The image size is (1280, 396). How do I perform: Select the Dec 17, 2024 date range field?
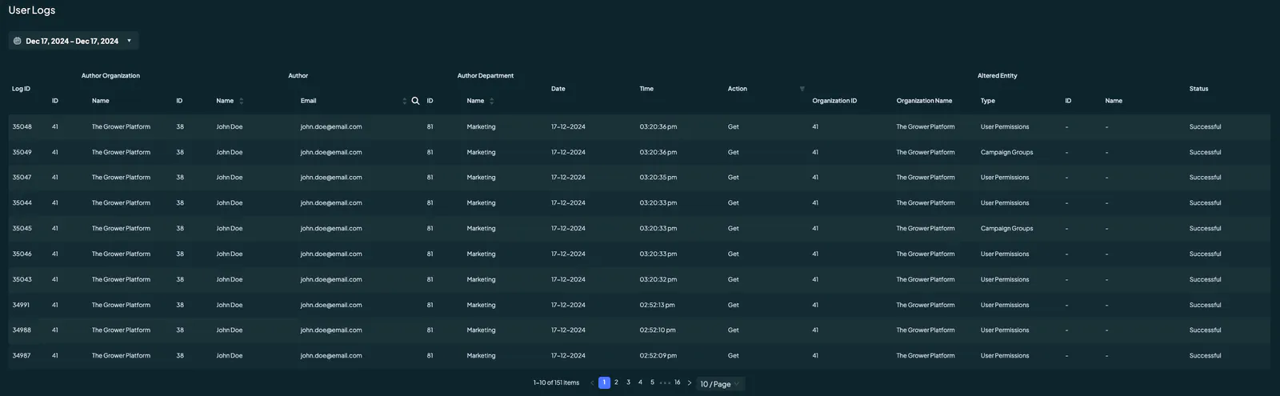72,41
